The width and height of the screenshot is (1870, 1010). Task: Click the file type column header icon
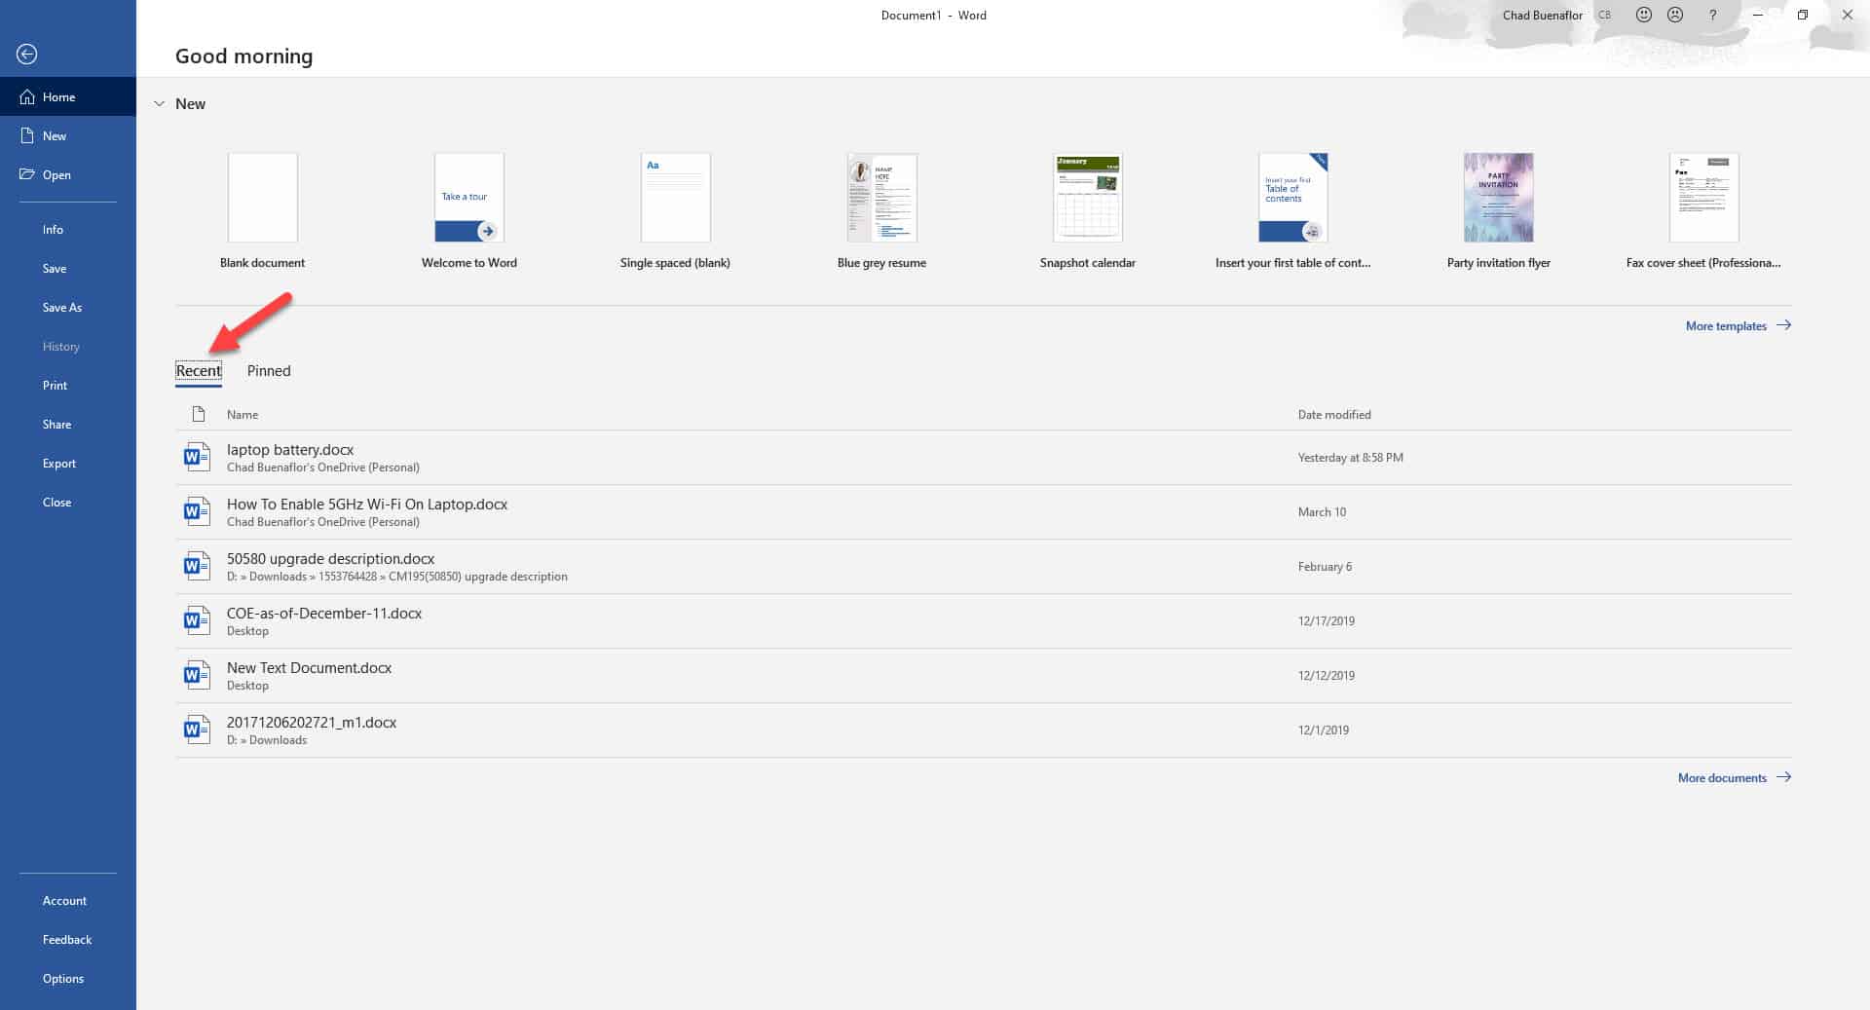click(199, 414)
